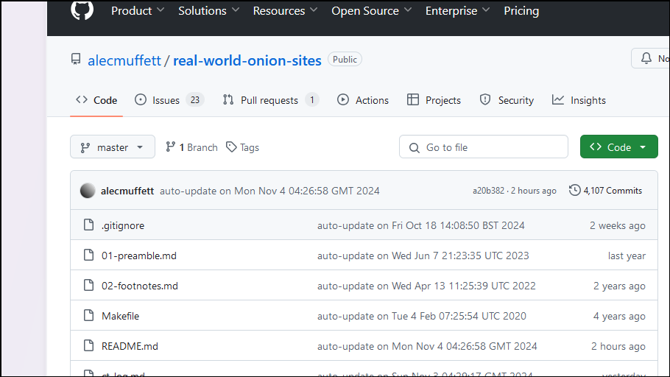
Task: Expand the Product menu
Action: pyautogui.click(x=138, y=11)
